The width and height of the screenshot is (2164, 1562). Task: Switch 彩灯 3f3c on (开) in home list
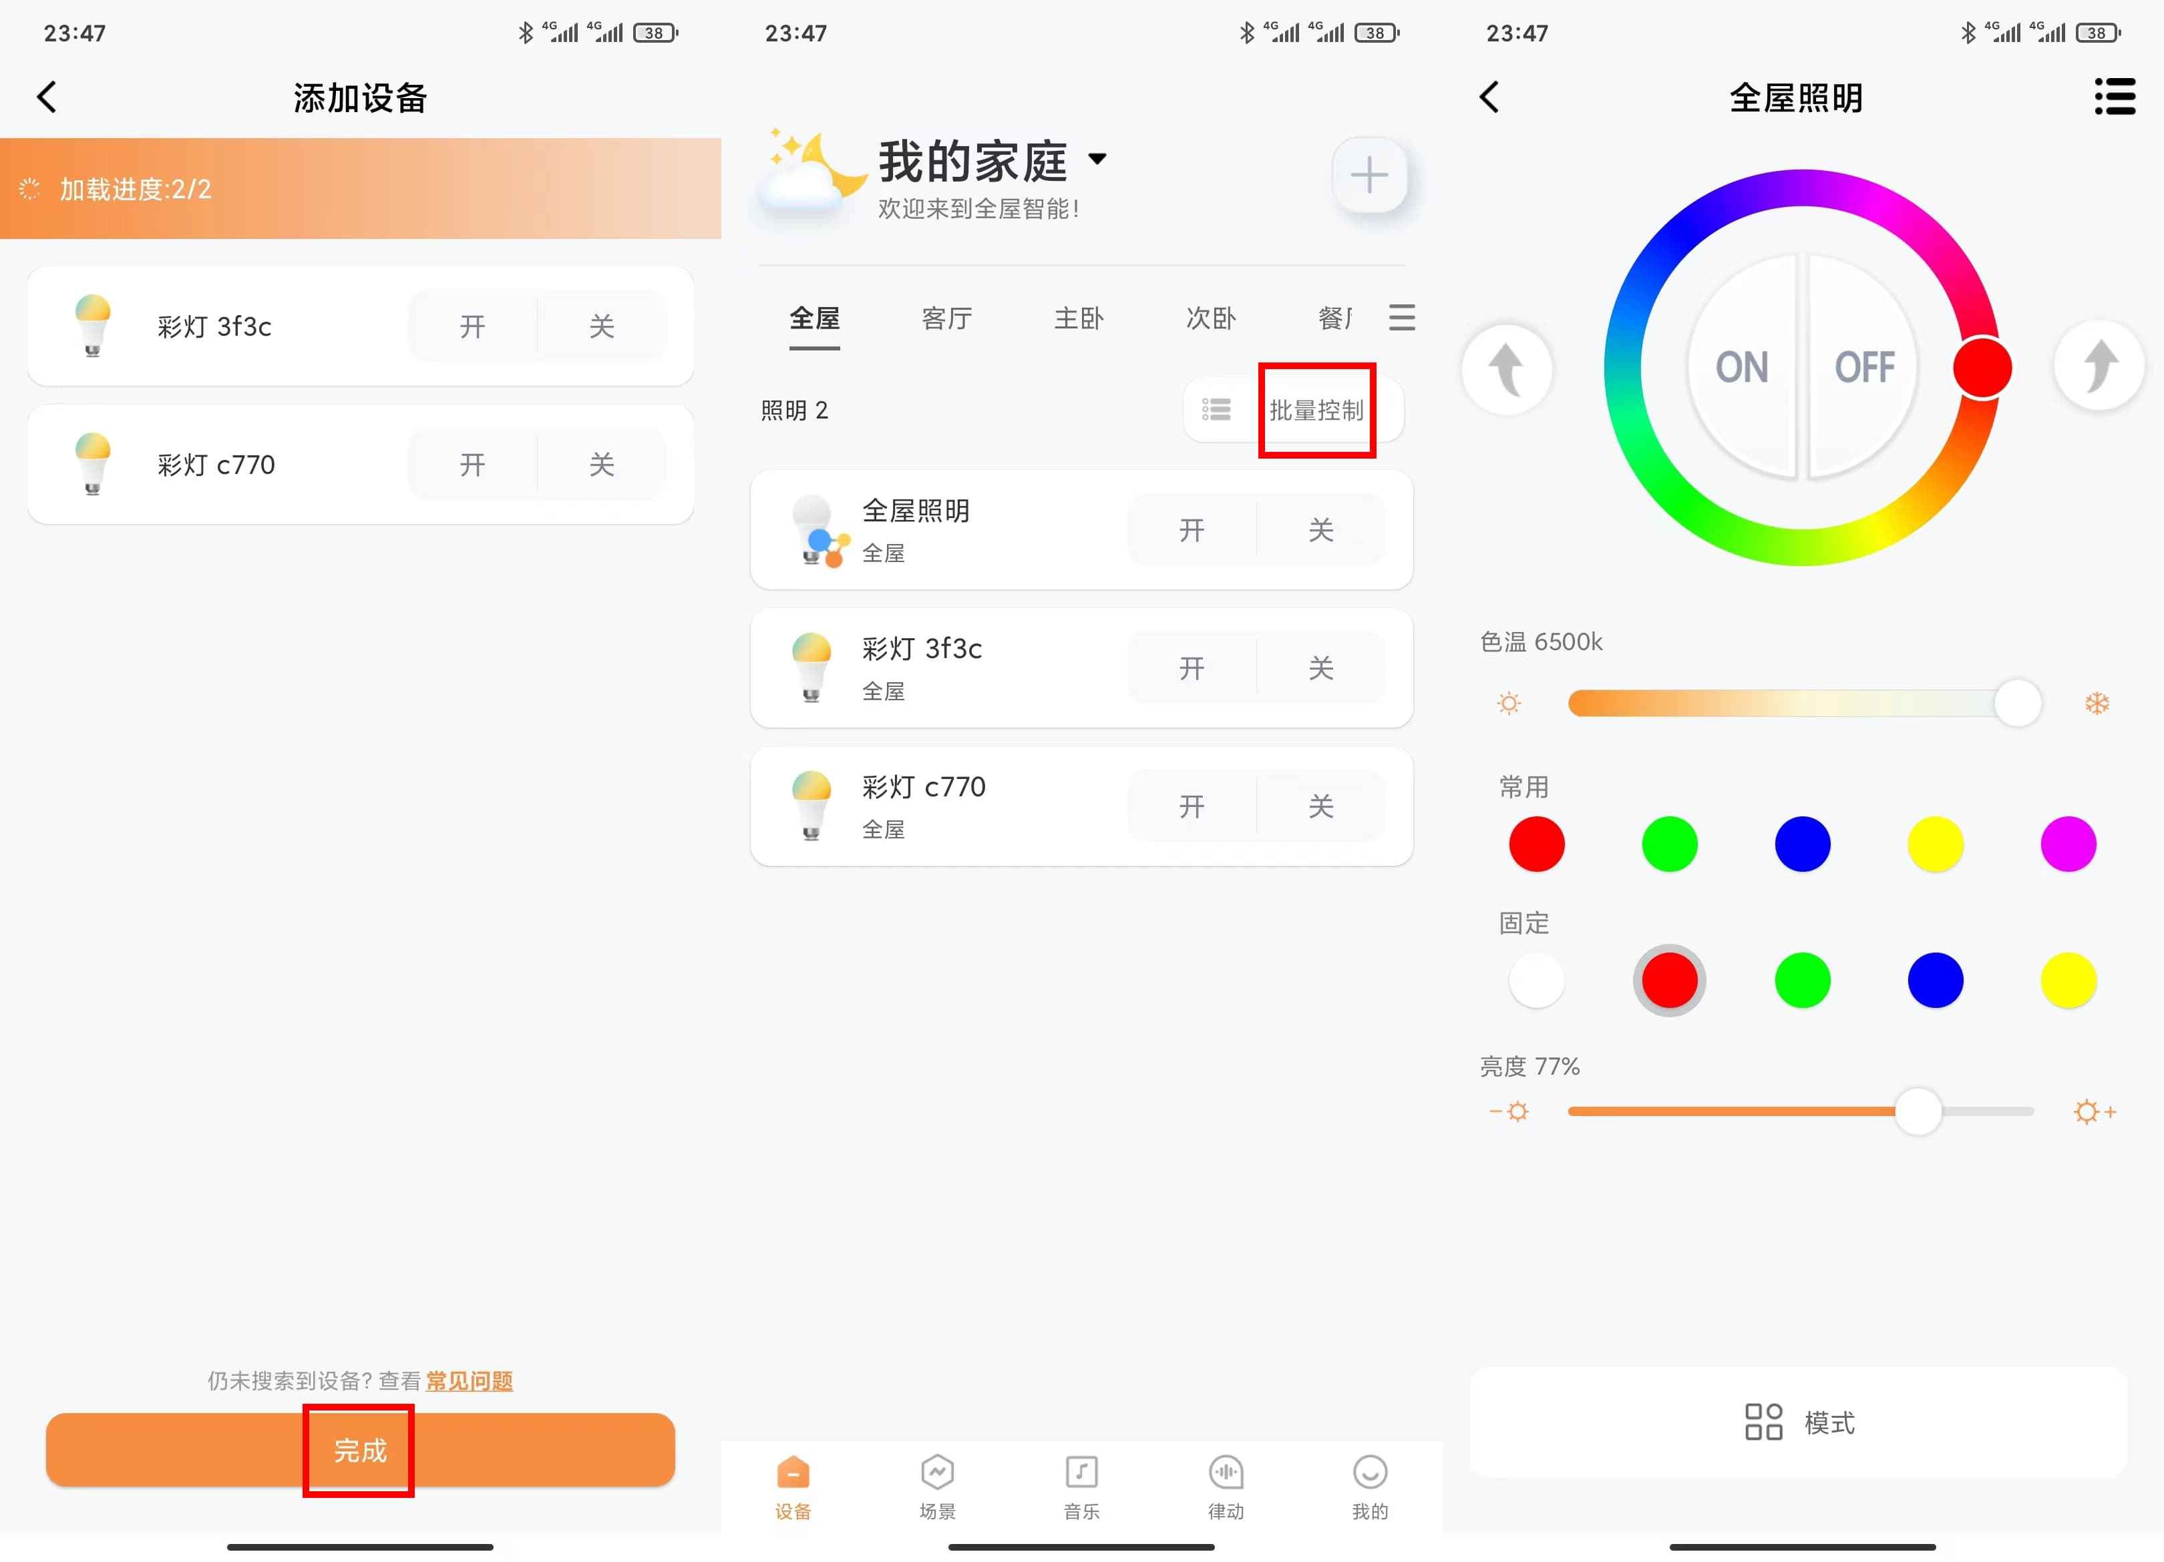(x=1191, y=668)
